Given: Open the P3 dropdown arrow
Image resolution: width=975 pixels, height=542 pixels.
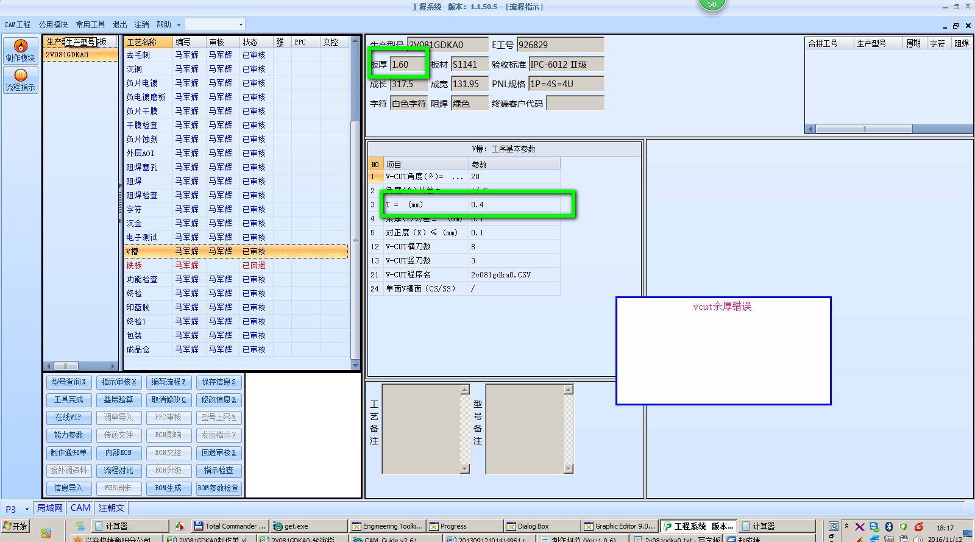Looking at the screenshot, I should (27, 509).
